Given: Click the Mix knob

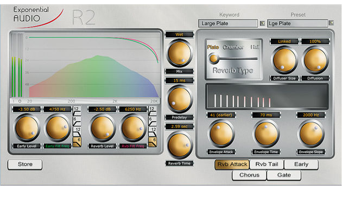Looking at the screenshot, I should point(179,53).
